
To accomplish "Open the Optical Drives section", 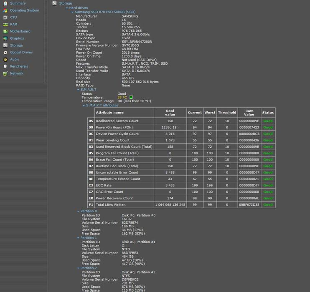I will tap(21, 52).
